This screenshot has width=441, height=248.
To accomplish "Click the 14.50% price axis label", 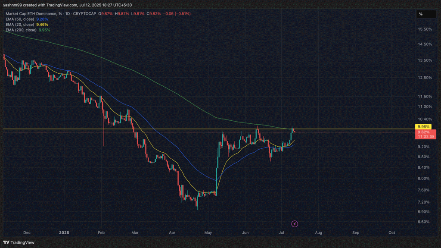I will (x=425, y=44).
